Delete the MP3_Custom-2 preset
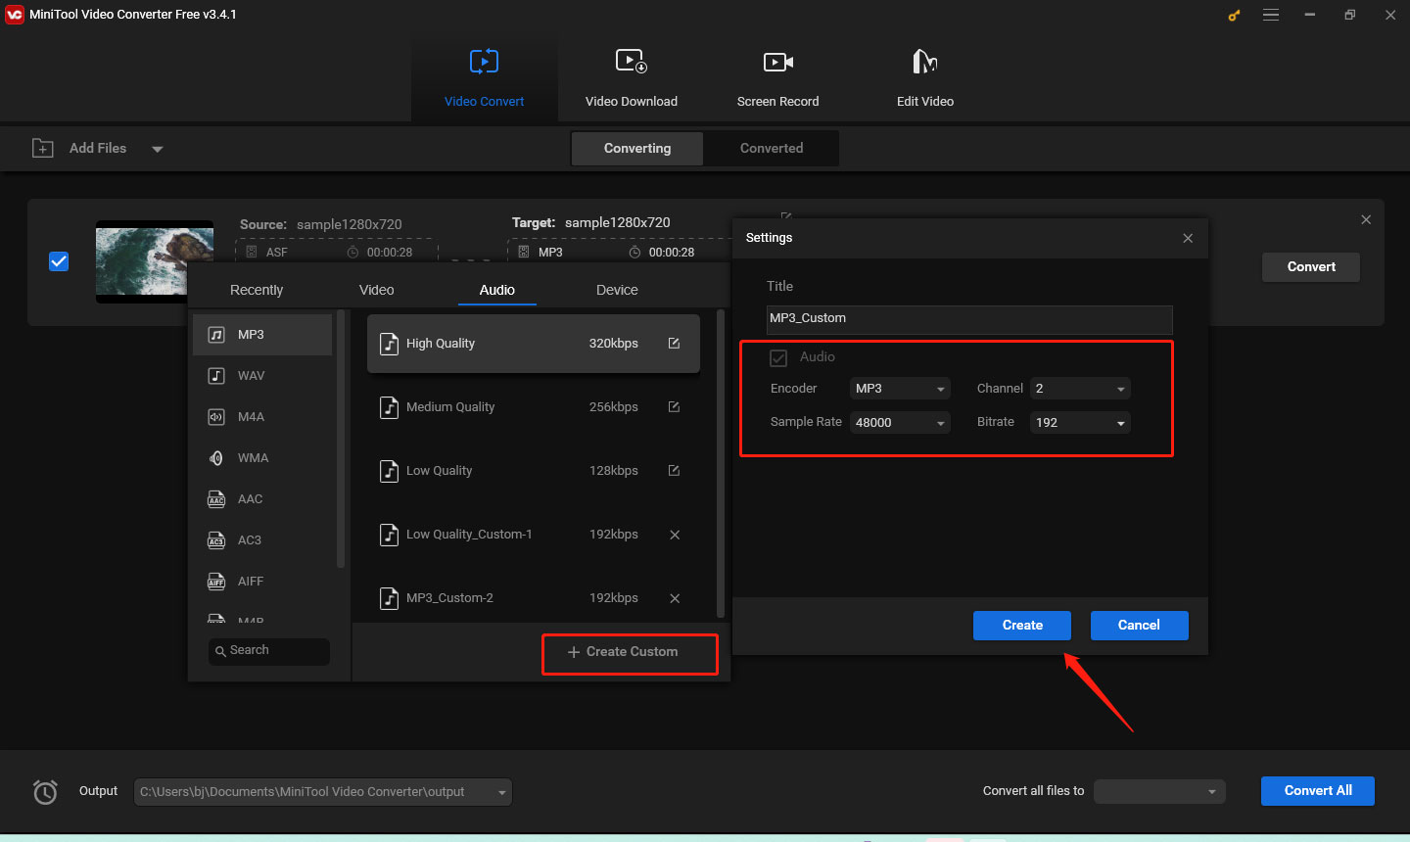Image resolution: width=1410 pixels, height=842 pixels. click(x=675, y=598)
